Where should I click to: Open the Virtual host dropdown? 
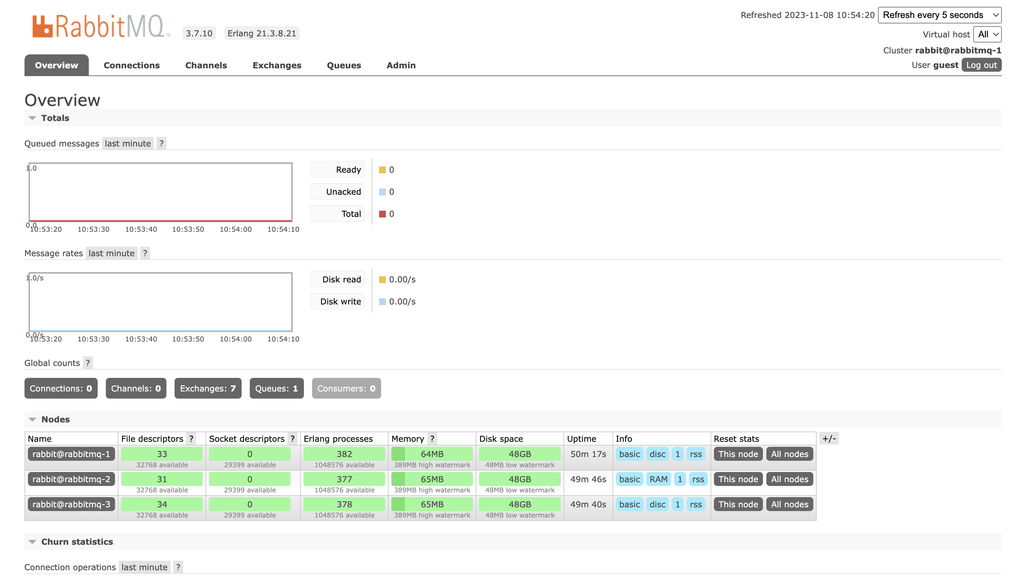[x=987, y=34]
